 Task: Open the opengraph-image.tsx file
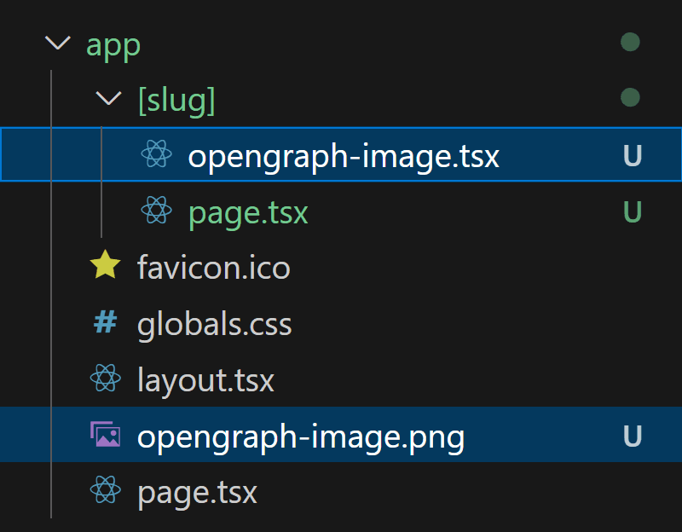tap(344, 156)
